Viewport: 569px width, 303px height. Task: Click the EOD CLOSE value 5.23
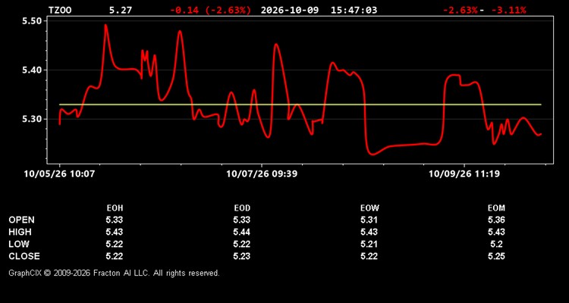click(x=242, y=256)
